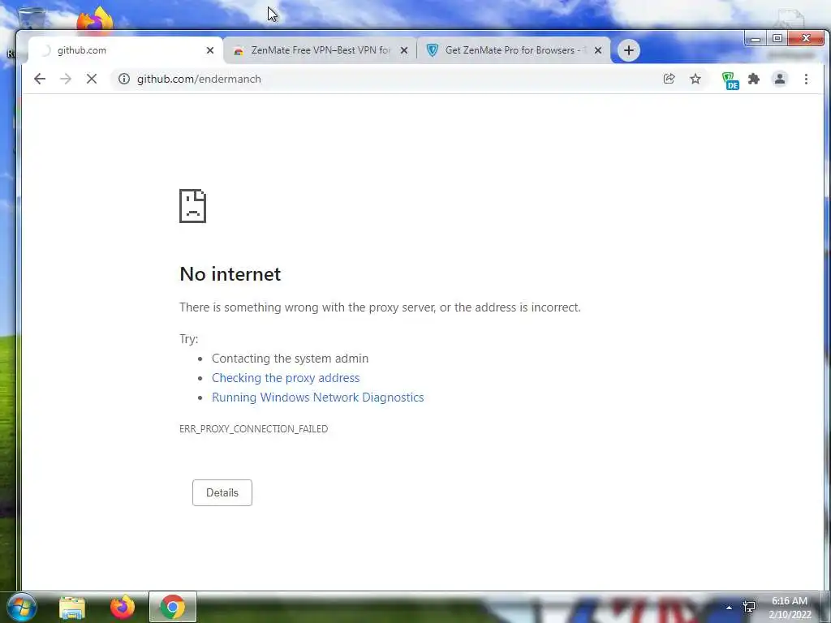The image size is (831, 623).
Task: Open the Windows Start menu
Action: [x=21, y=607]
